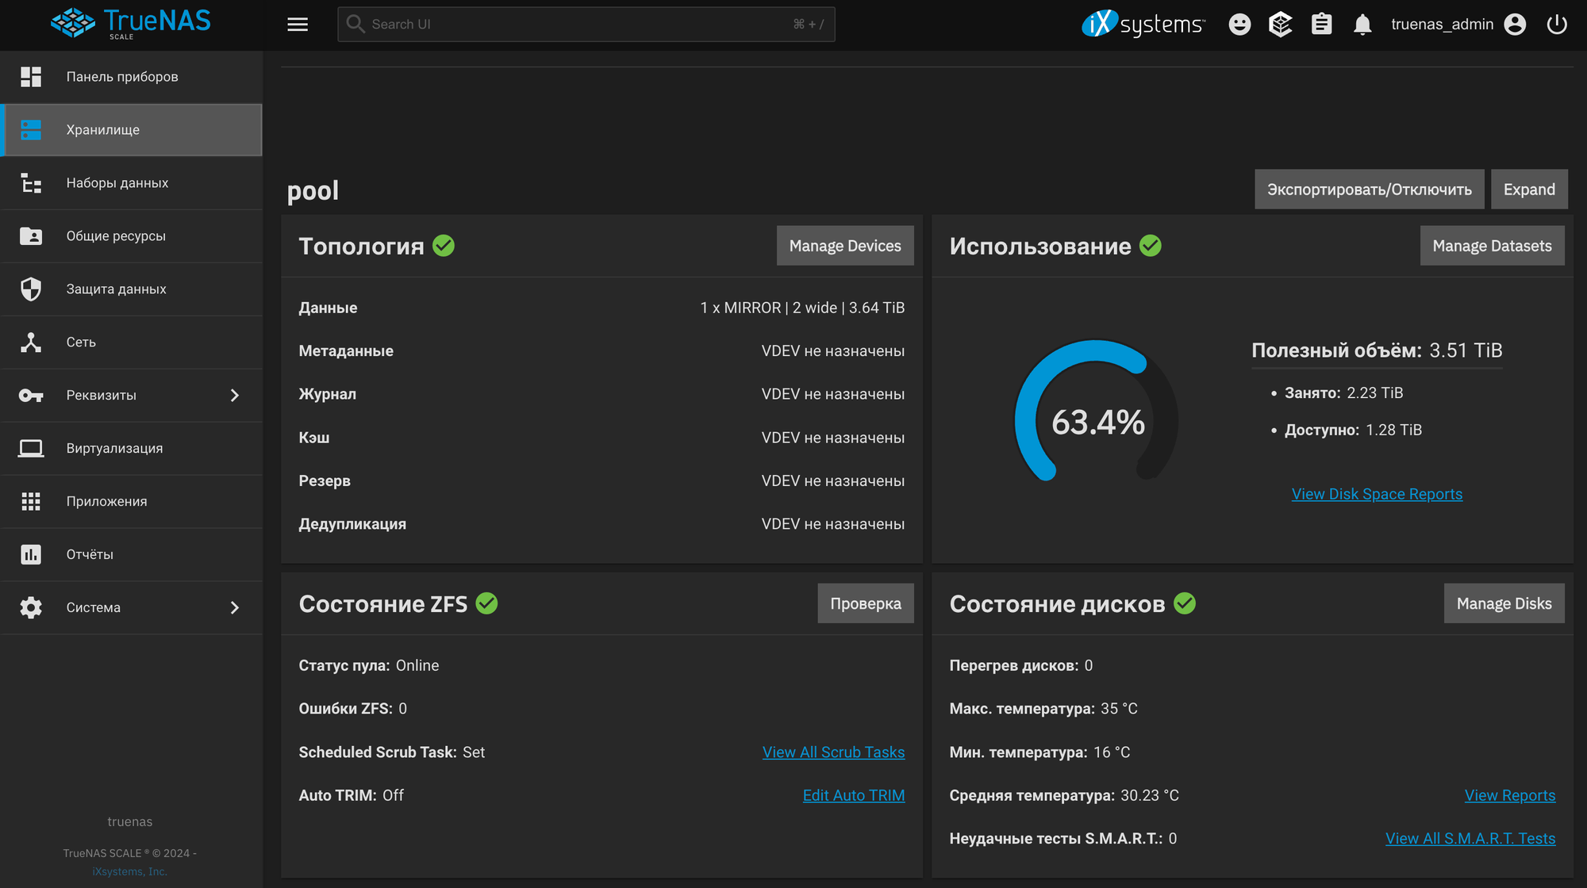Screen dimensions: 1587x888
Task: Click the Система gear icon
Action: (x=31, y=608)
